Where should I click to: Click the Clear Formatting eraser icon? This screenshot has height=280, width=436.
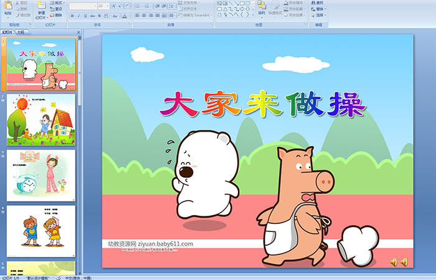point(128,6)
